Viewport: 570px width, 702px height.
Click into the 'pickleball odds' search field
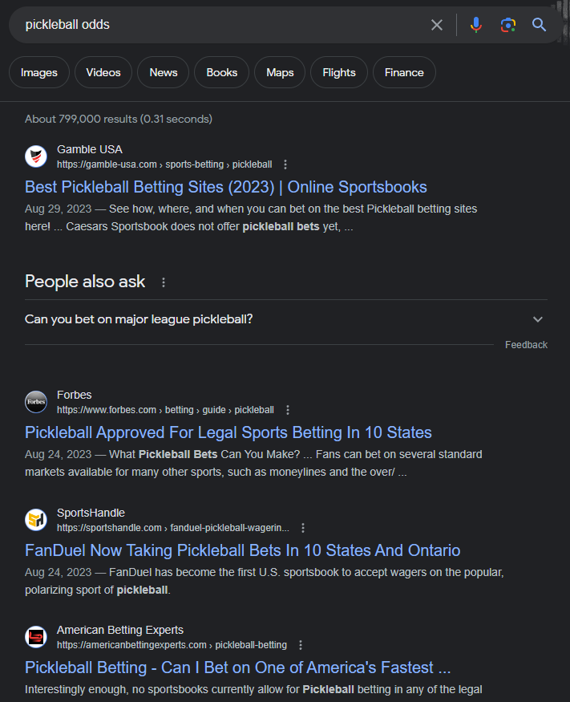[x=219, y=25]
